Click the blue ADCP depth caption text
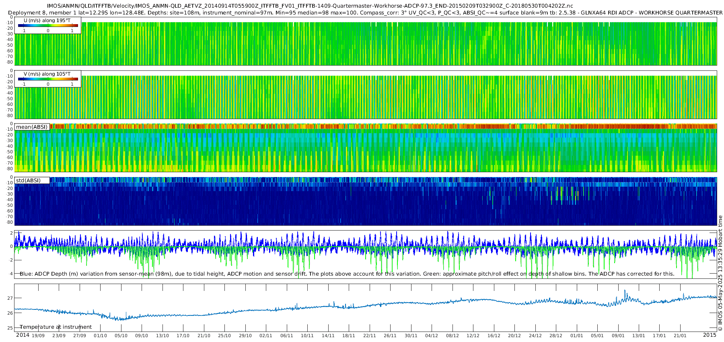The image size is (724, 342). (x=347, y=274)
